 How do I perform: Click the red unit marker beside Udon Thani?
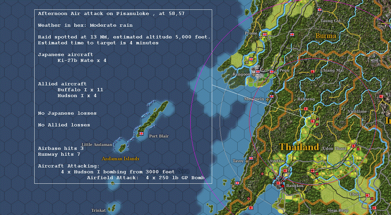[x=358, y=149]
